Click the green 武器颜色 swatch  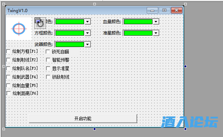point(70,44)
